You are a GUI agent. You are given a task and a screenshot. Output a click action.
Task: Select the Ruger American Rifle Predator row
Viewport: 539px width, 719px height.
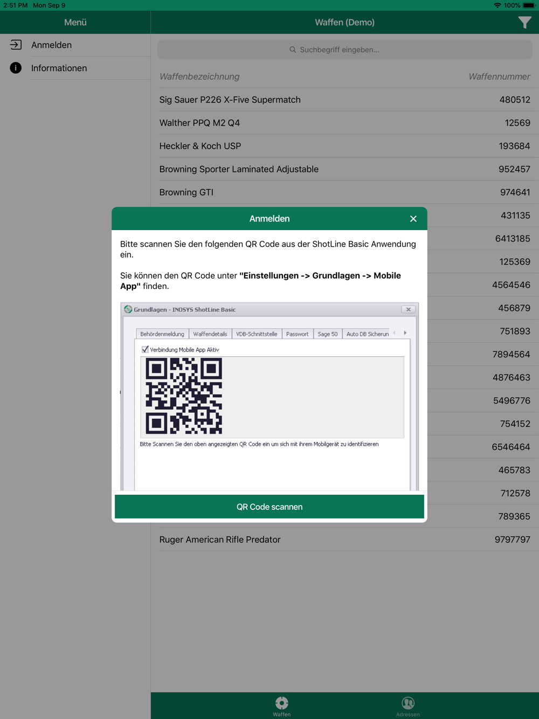click(x=345, y=540)
